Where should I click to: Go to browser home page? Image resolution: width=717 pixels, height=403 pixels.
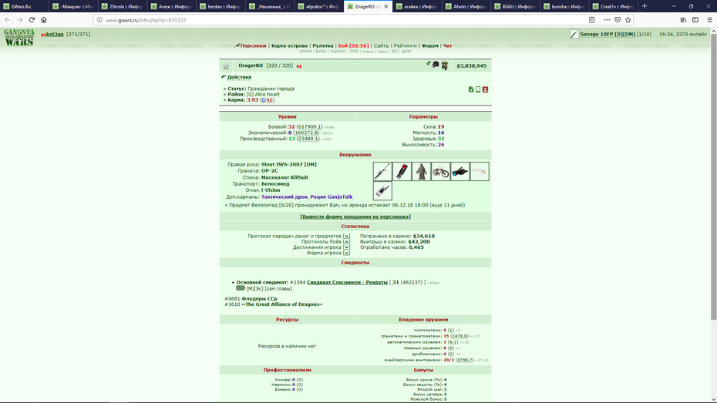point(43,19)
